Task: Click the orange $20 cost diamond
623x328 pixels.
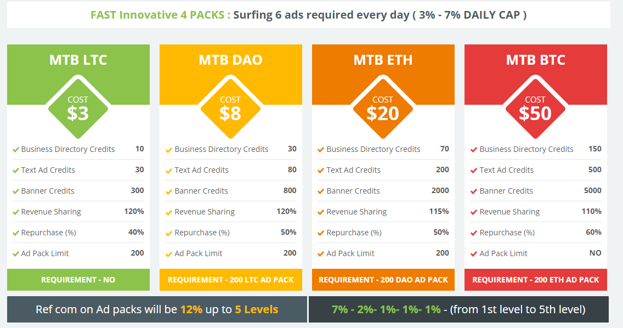Action: tap(383, 108)
